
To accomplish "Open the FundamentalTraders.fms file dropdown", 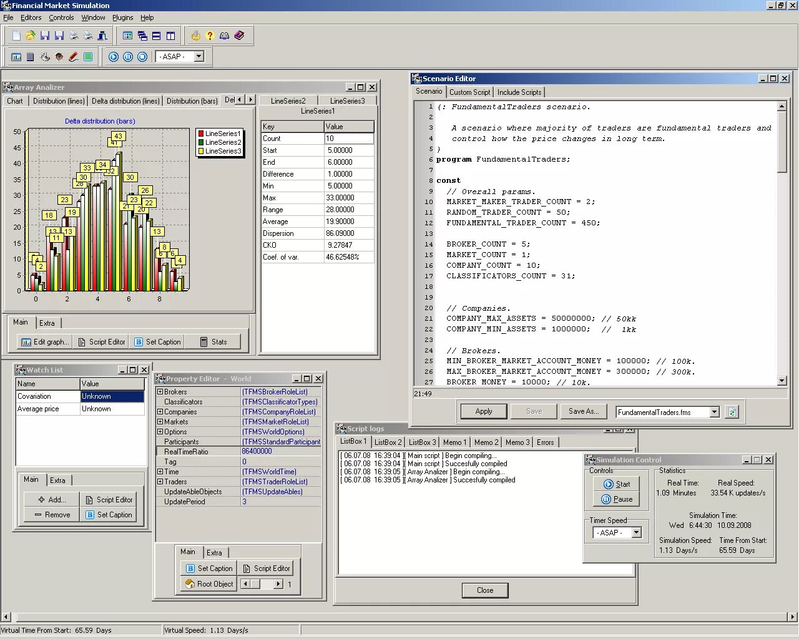I will (714, 412).
